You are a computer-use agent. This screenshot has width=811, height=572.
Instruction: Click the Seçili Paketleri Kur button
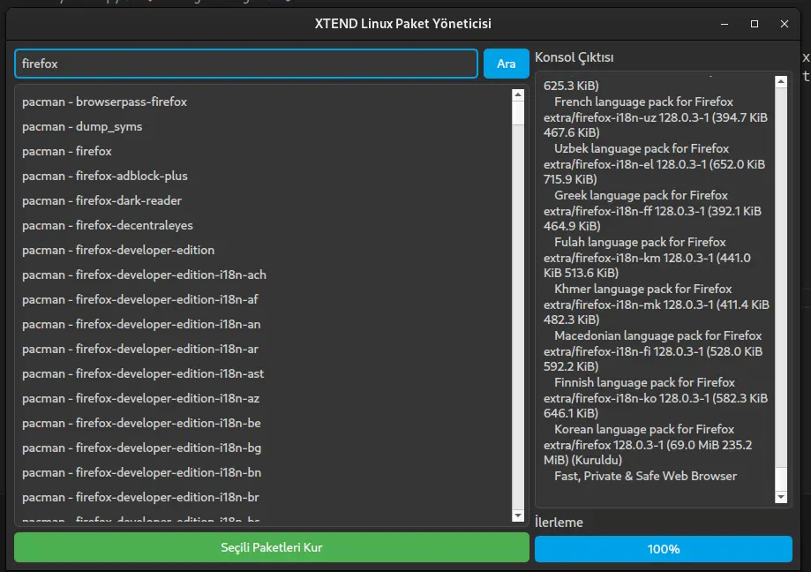pos(272,547)
